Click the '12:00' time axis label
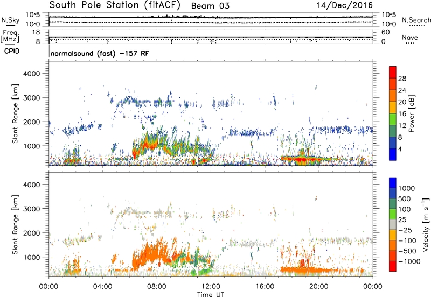Viewport: 431px width, 298px height. (x=211, y=287)
